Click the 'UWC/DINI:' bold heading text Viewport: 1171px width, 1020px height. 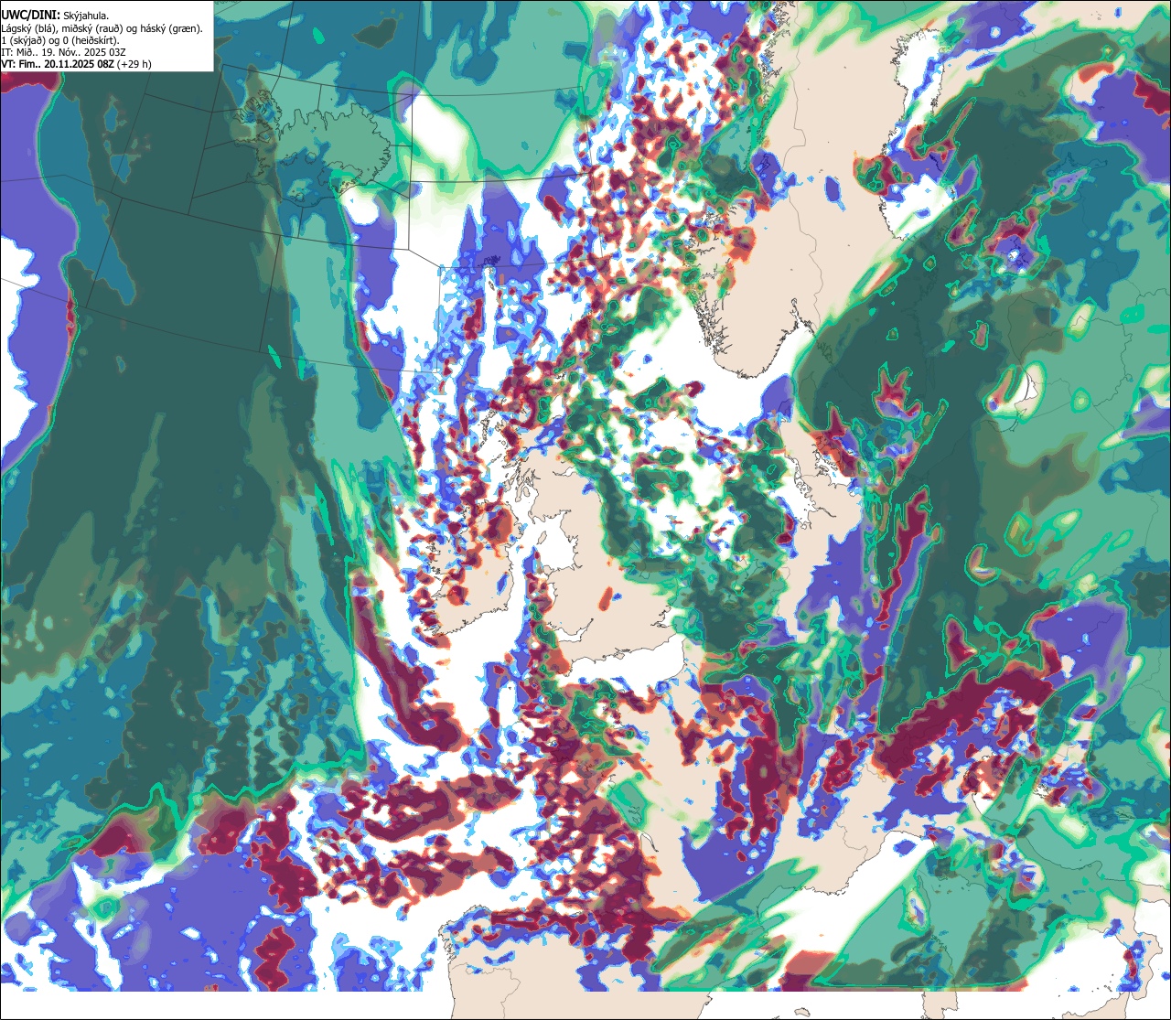tap(31, 16)
